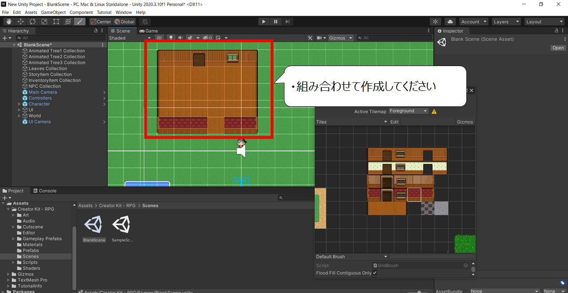
Task: Open Scene view options menu
Action: [429, 31]
